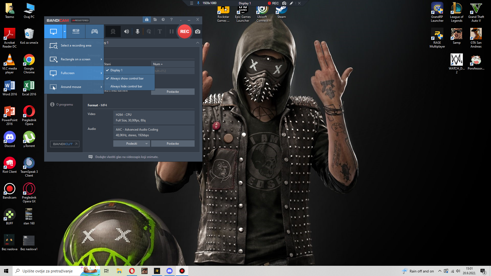Click the Num + hotkey field
The image size is (491, 276).
pyautogui.click(x=173, y=64)
